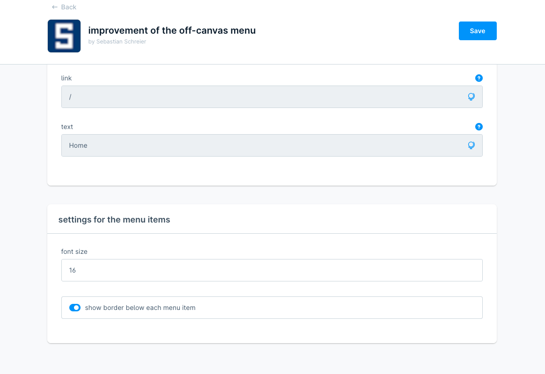Viewport: 545px width, 374px height.
Task: Click the link input field containing '/'
Action: point(262,97)
